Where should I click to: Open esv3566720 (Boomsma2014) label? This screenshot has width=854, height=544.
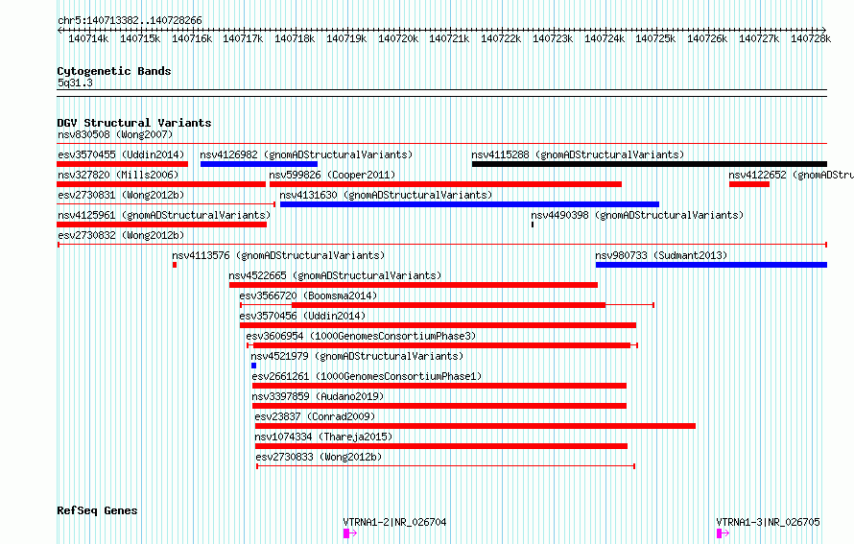308,296
